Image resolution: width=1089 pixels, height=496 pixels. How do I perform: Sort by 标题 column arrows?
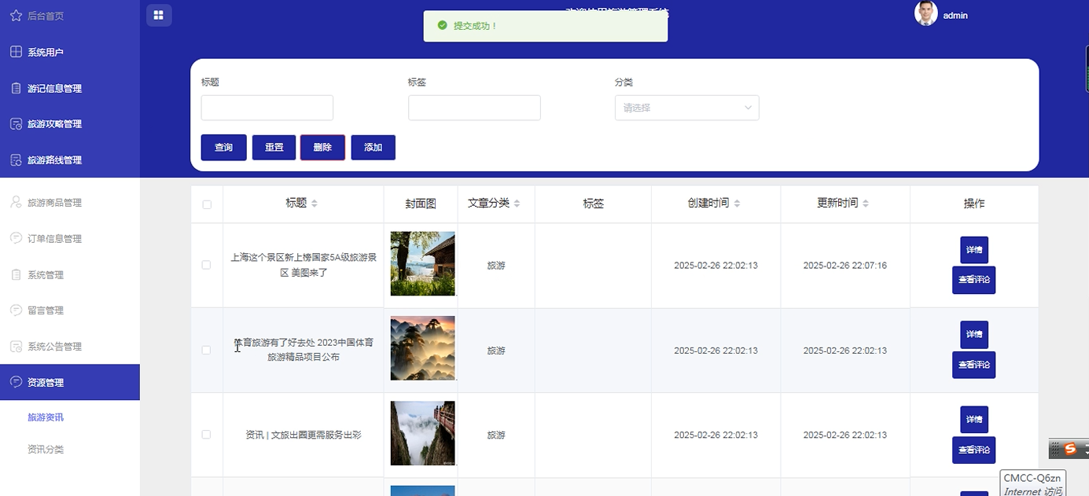coord(315,204)
